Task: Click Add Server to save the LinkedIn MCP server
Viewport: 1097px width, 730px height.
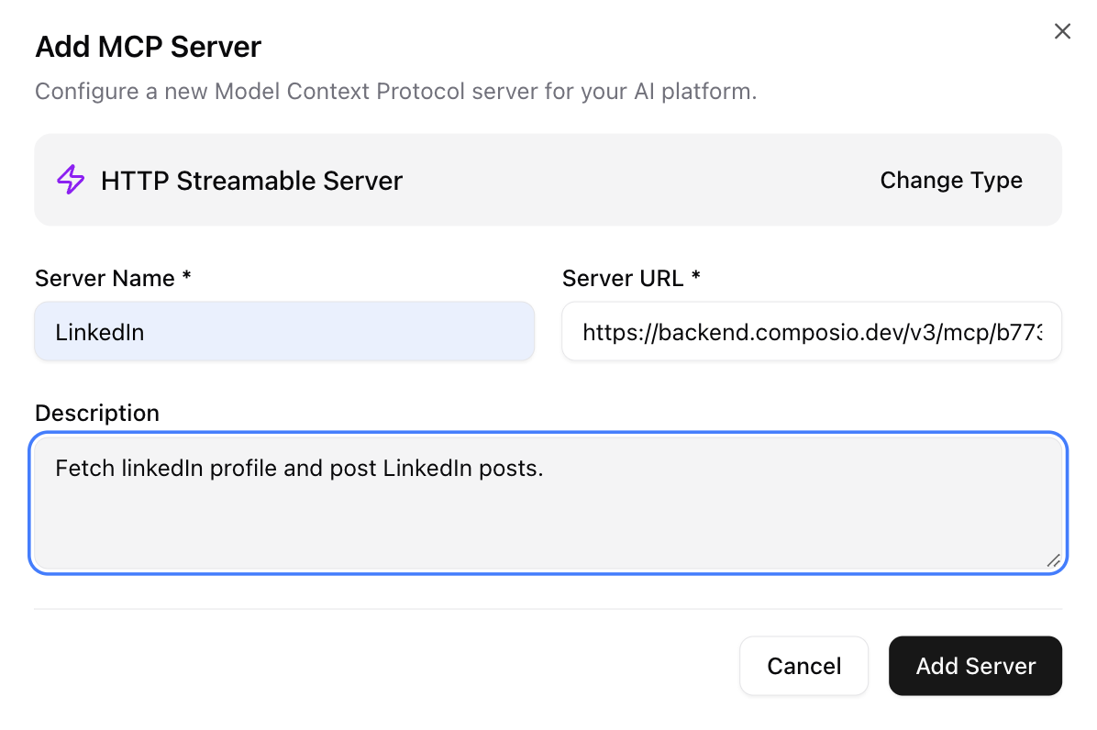Action: pos(975,666)
